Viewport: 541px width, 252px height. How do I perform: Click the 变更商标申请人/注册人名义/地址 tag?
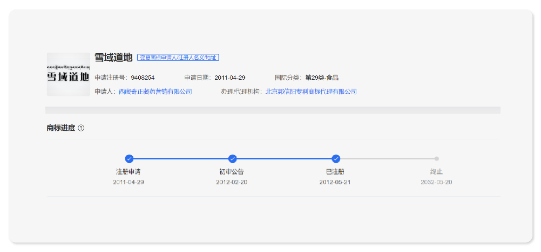pyautogui.click(x=178, y=58)
